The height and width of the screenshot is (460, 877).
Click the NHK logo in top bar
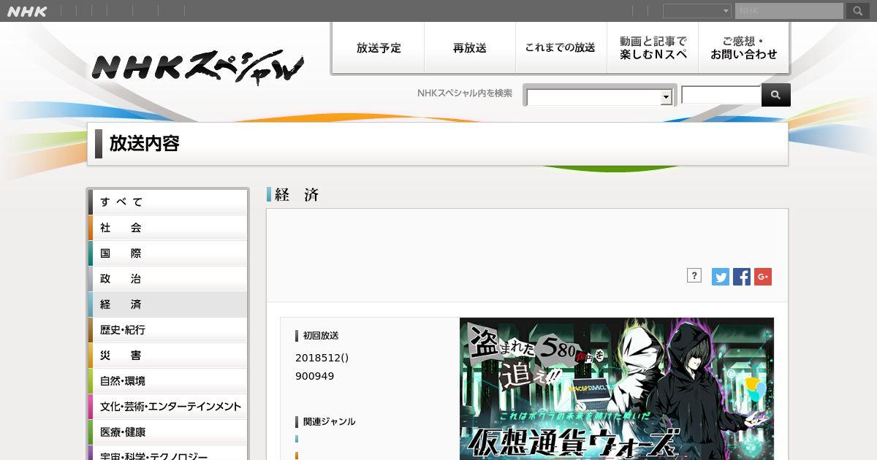point(27,11)
